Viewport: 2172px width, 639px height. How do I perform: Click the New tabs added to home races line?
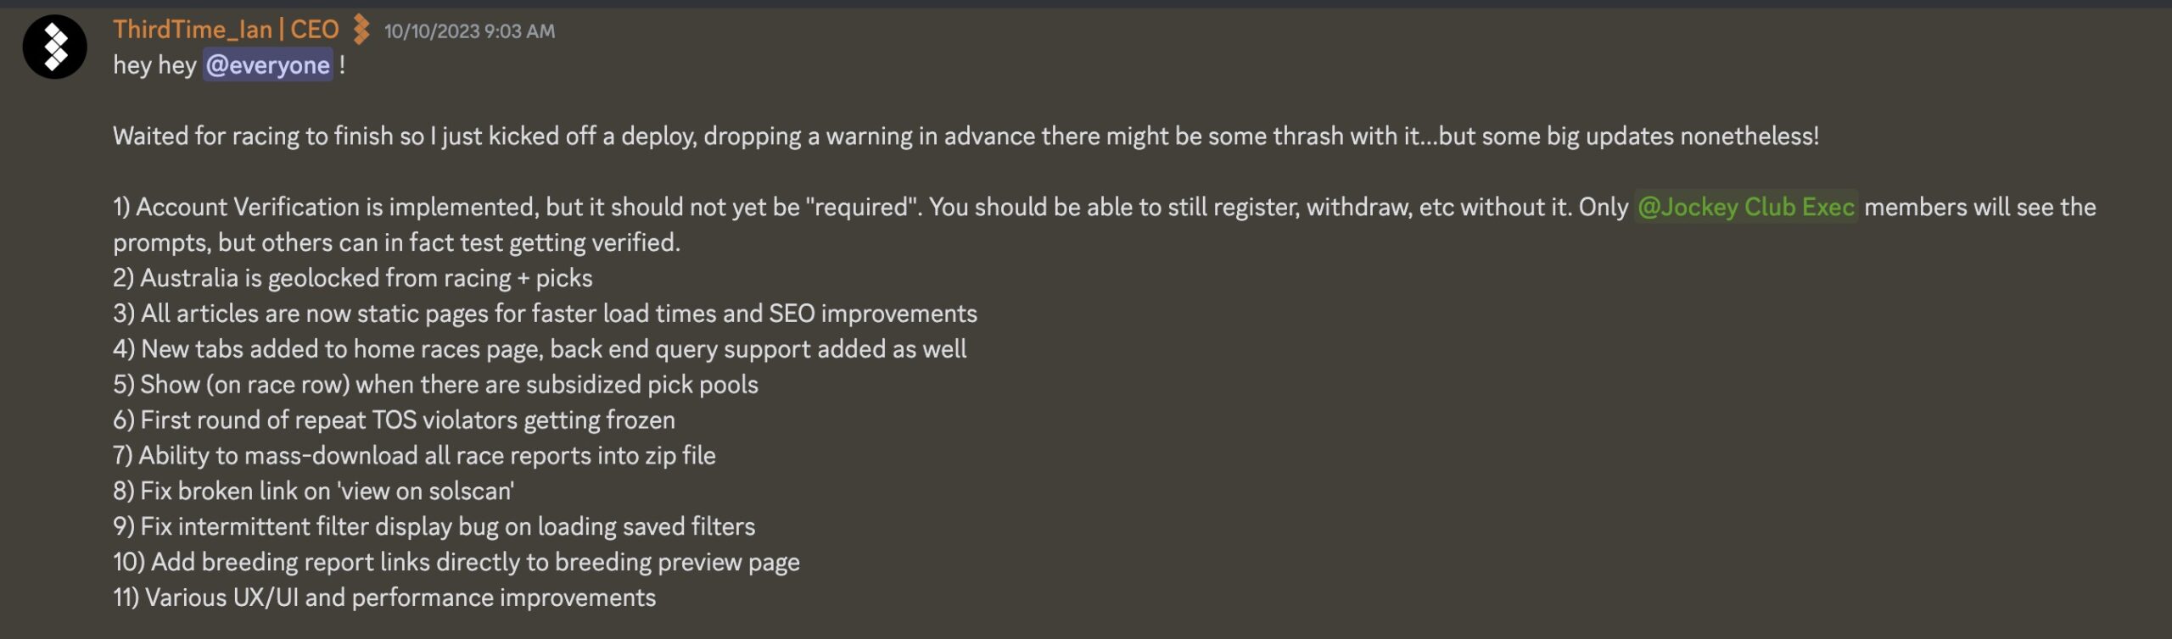pos(540,349)
